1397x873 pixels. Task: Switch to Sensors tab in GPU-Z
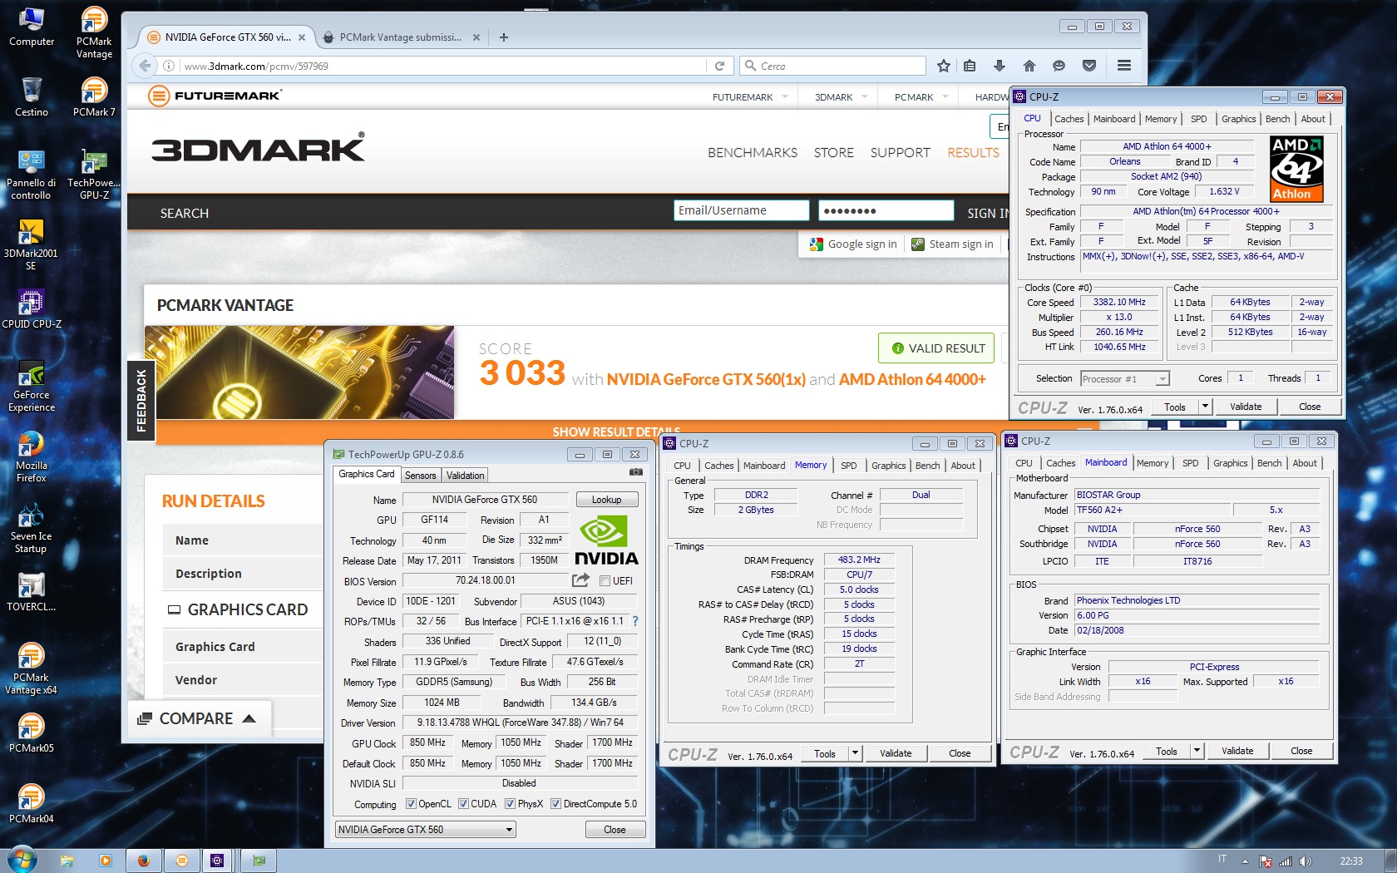(x=420, y=476)
